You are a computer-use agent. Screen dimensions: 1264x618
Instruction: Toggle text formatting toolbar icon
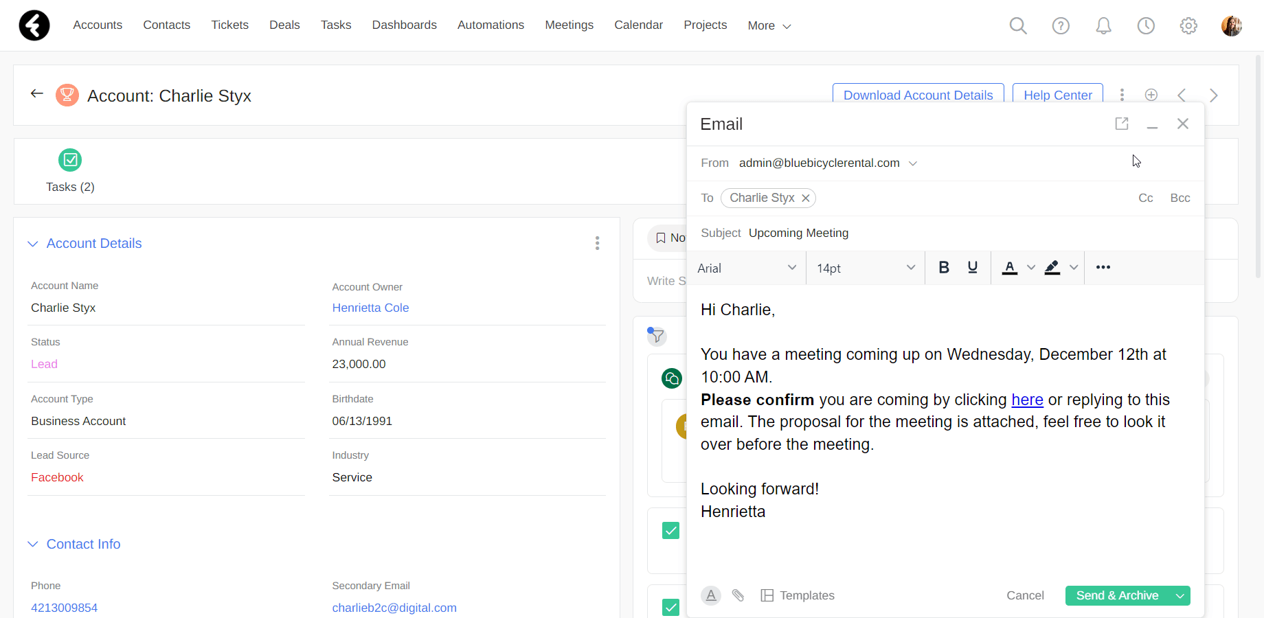pos(711,595)
